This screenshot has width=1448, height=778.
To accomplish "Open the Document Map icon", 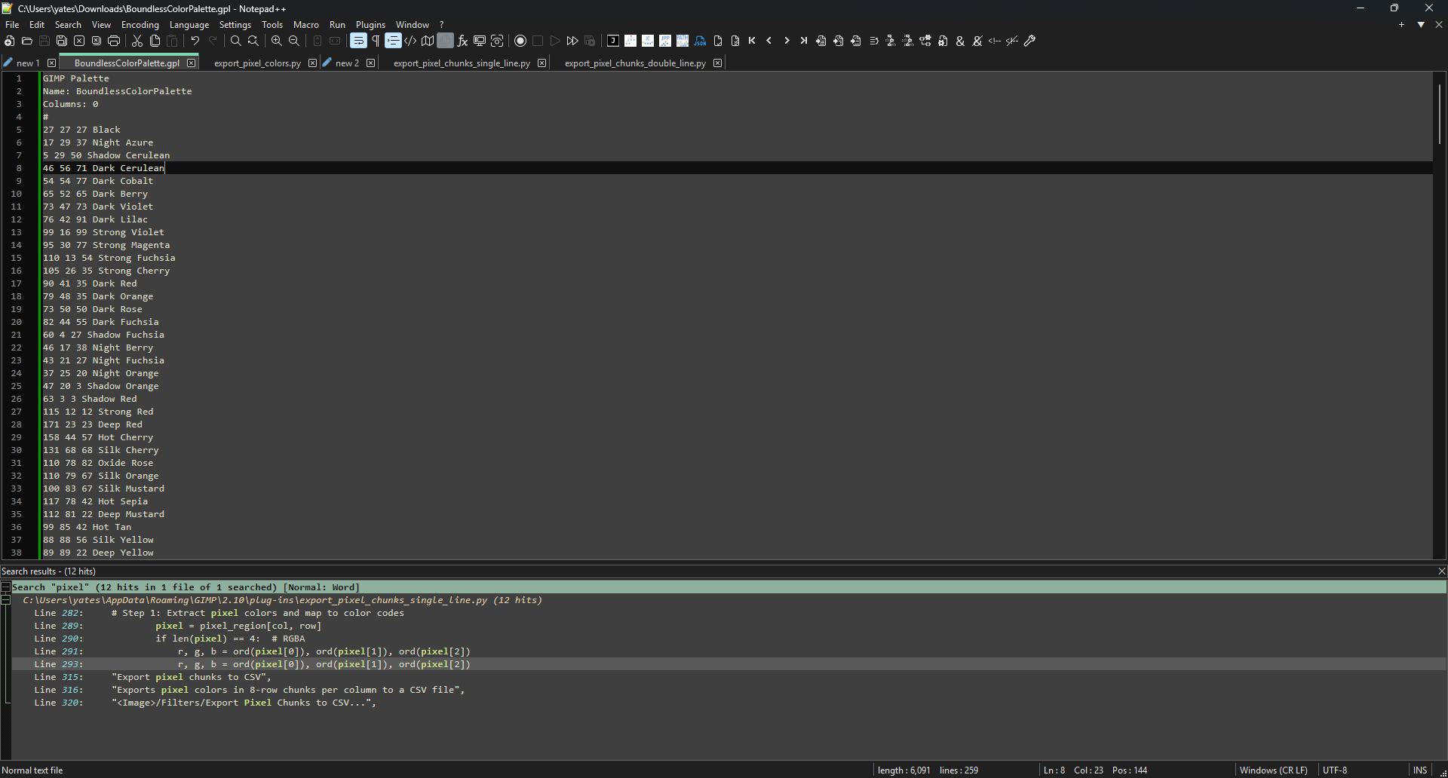I will [428, 41].
